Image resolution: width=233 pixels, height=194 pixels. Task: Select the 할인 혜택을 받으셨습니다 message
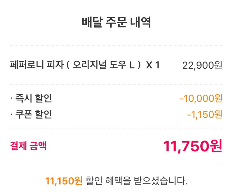tap(137, 181)
